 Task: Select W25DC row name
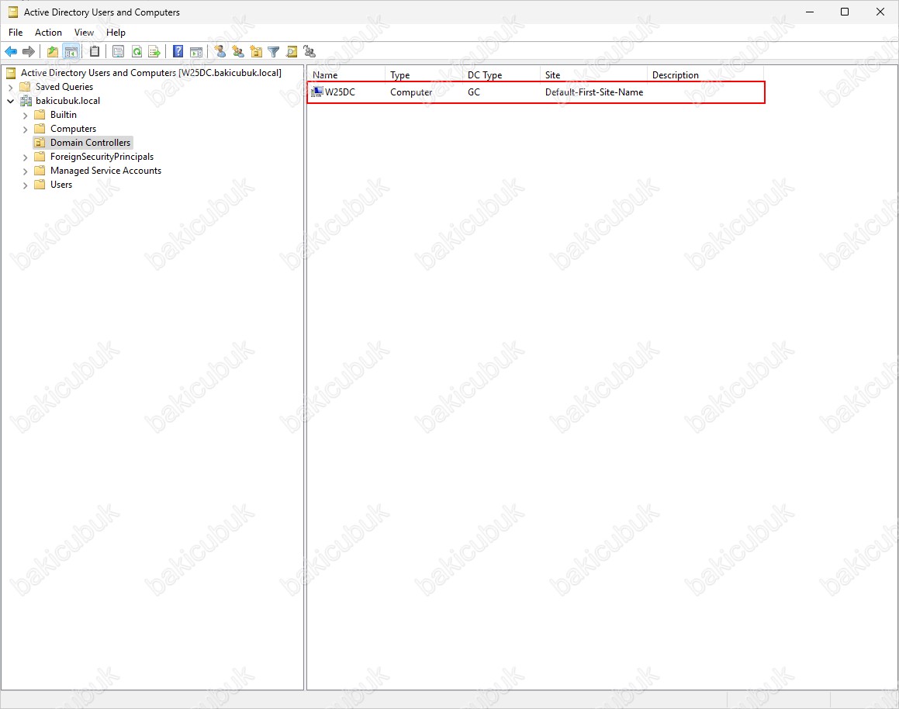340,92
